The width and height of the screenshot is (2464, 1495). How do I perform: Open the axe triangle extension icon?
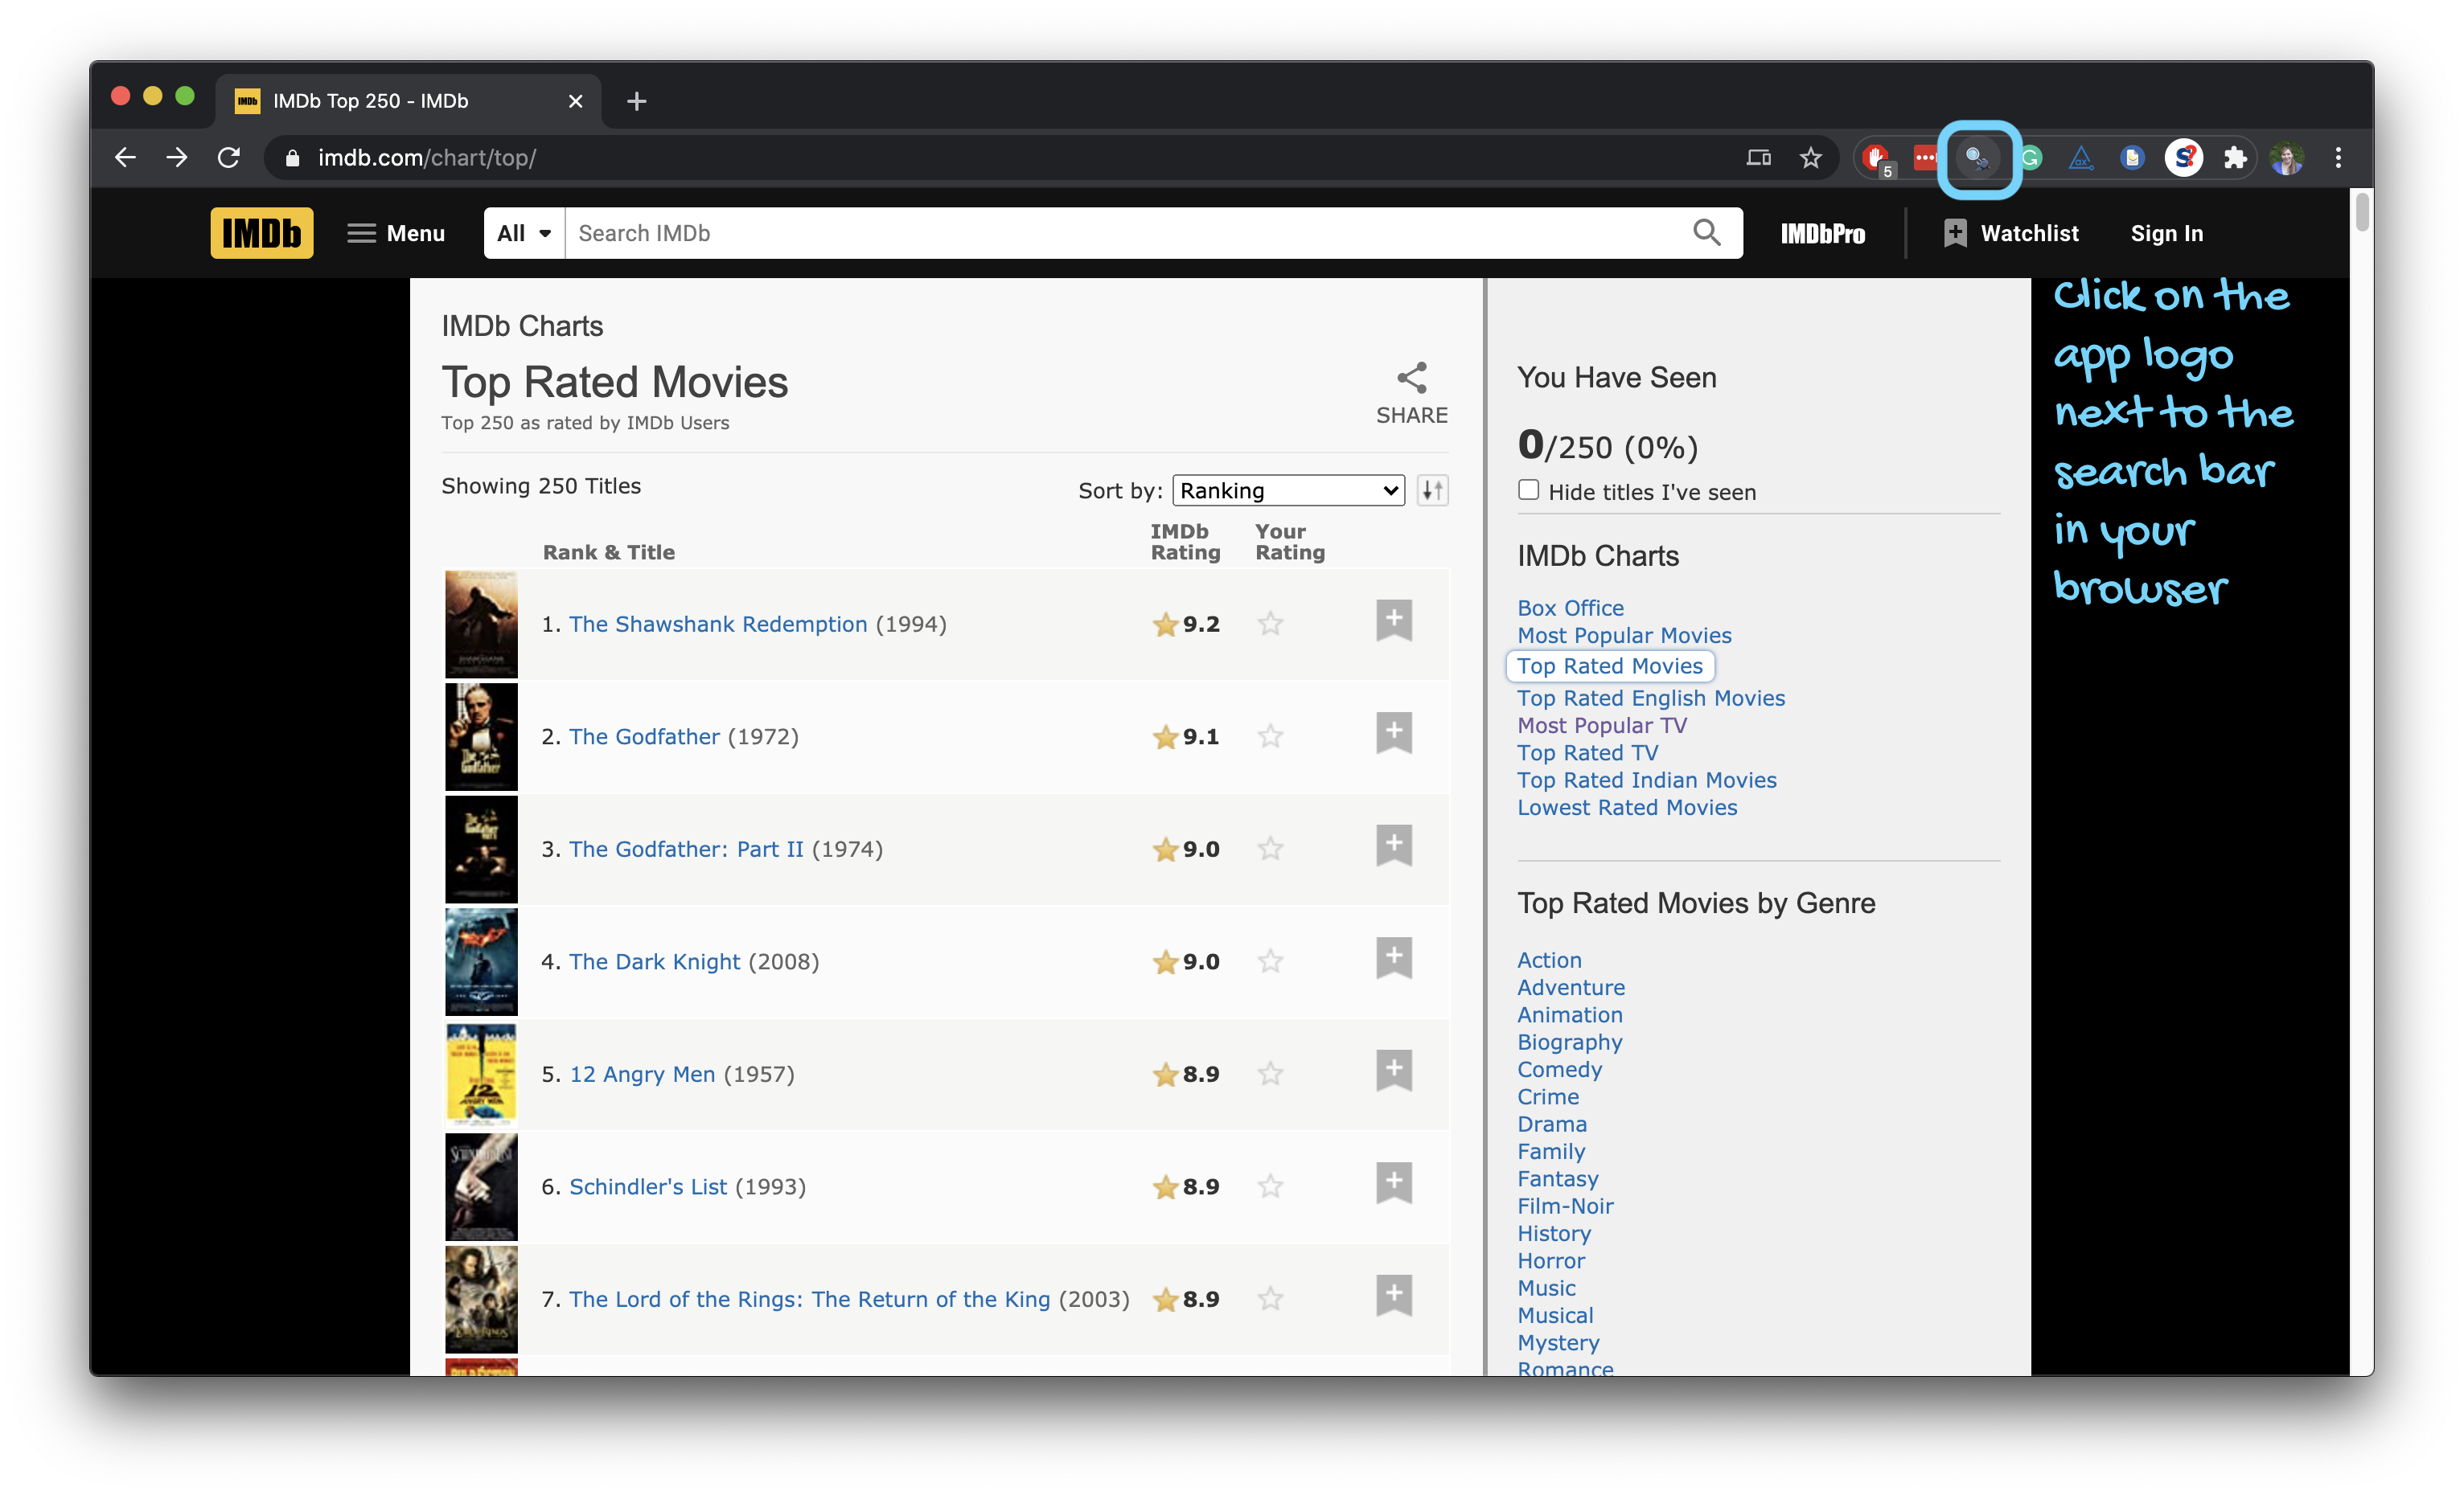[2081, 158]
